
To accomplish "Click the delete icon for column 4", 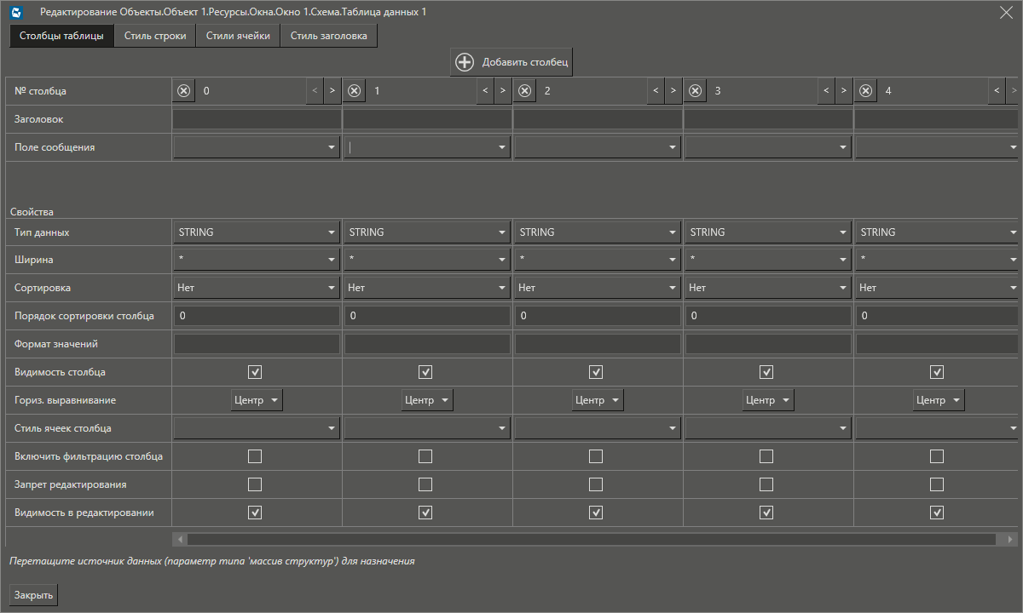I will 866,91.
